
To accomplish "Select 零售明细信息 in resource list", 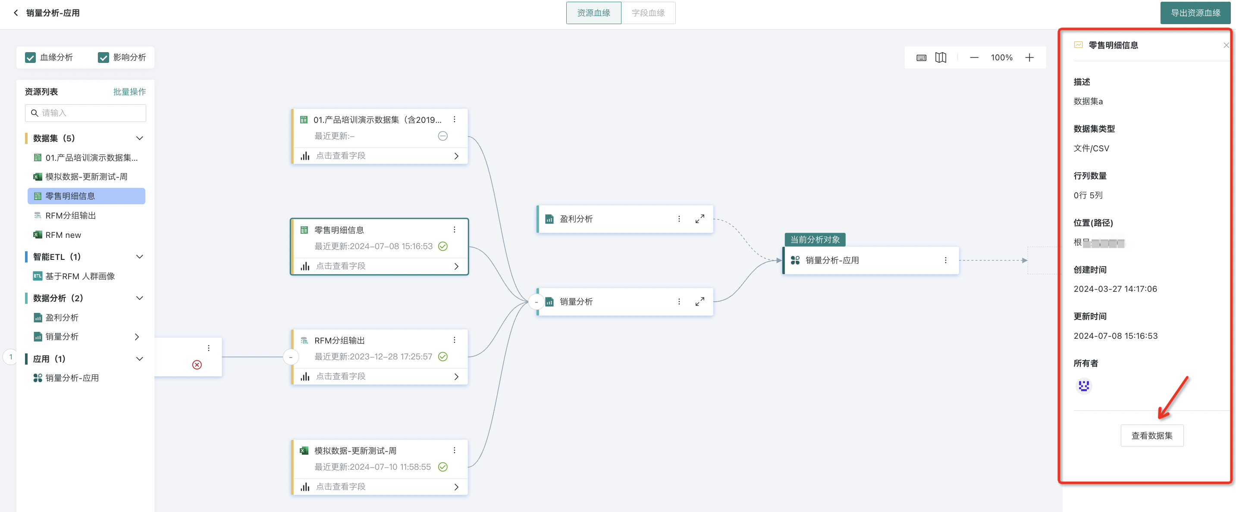I will point(86,196).
